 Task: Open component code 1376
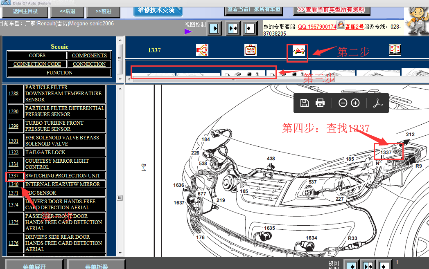coord(14,243)
